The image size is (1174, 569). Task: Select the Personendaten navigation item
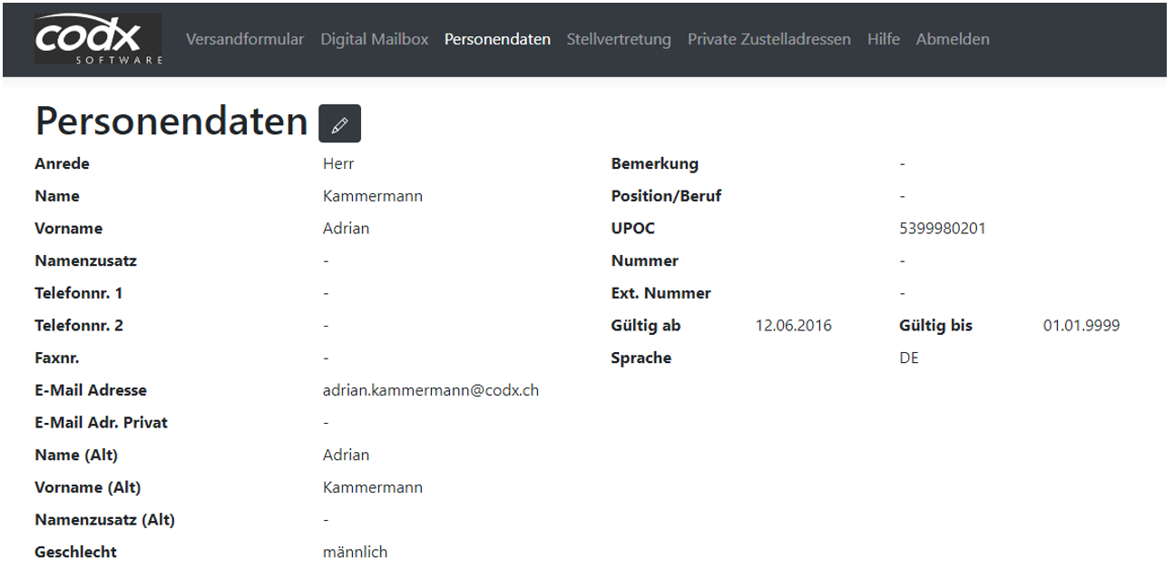(497, 39)
